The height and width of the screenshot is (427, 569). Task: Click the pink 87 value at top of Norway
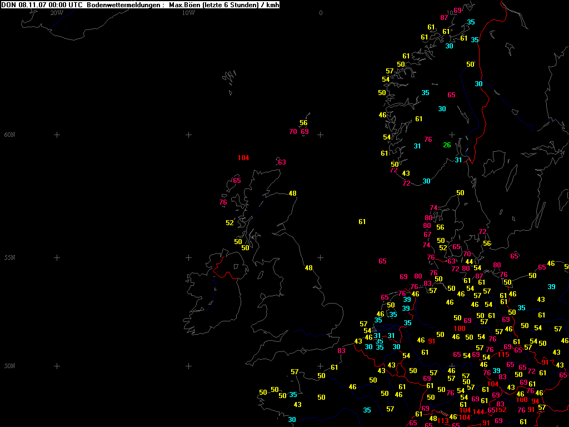tap(444, 18)
